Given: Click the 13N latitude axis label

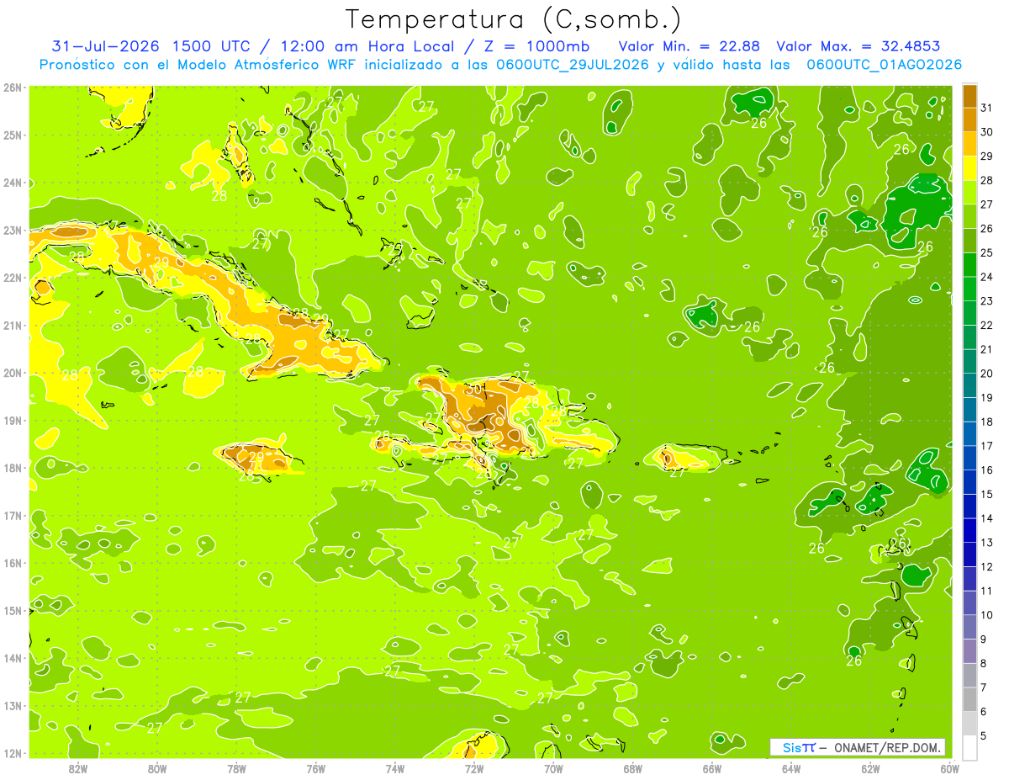Looking at the screenshot, I should coord(13,705).
